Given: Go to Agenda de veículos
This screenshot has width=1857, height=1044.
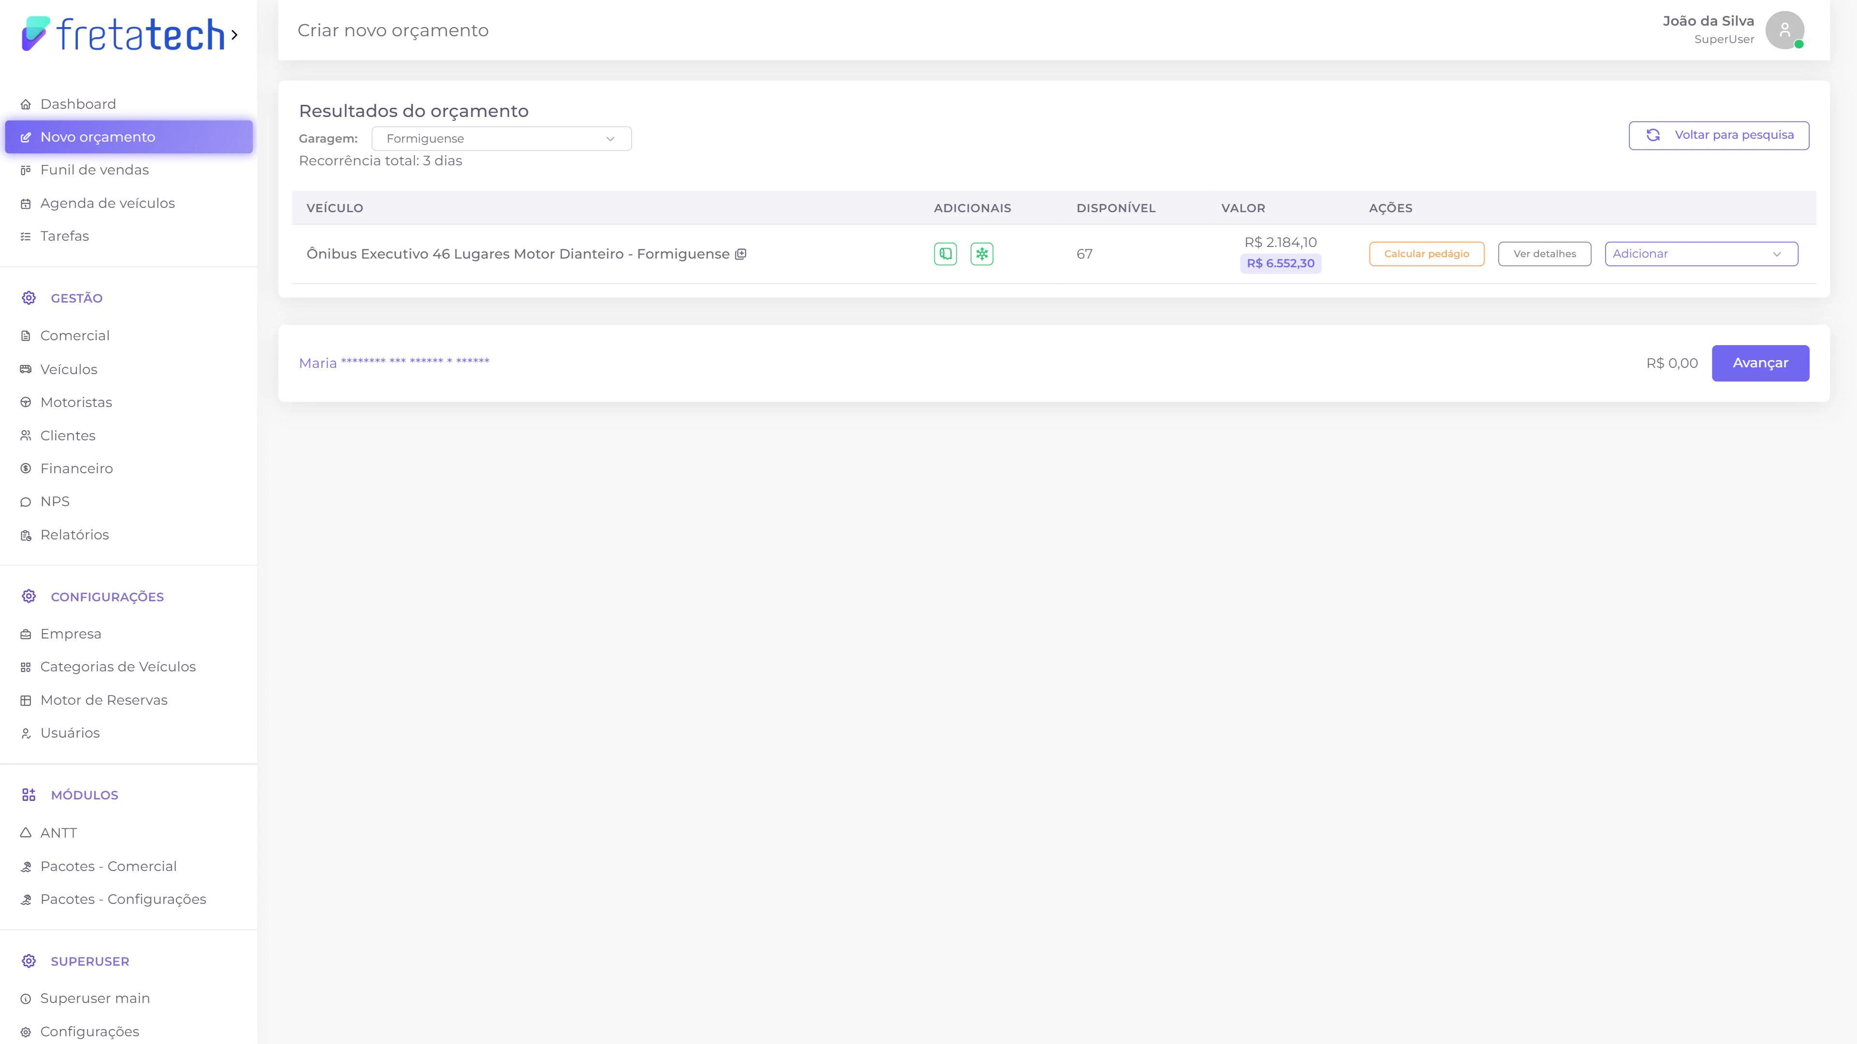Looking at the screenshot, I should click(x=107, y=203).
